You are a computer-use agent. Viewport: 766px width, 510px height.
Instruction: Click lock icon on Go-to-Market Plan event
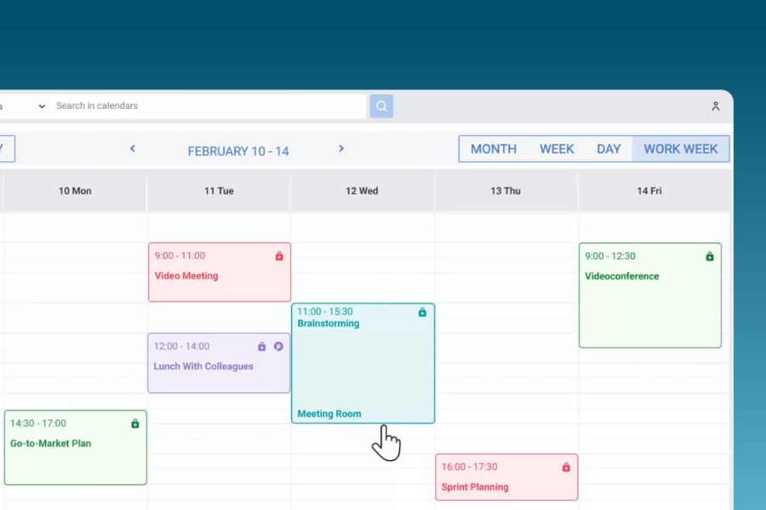pyautogui.click(x=134, y=423)
